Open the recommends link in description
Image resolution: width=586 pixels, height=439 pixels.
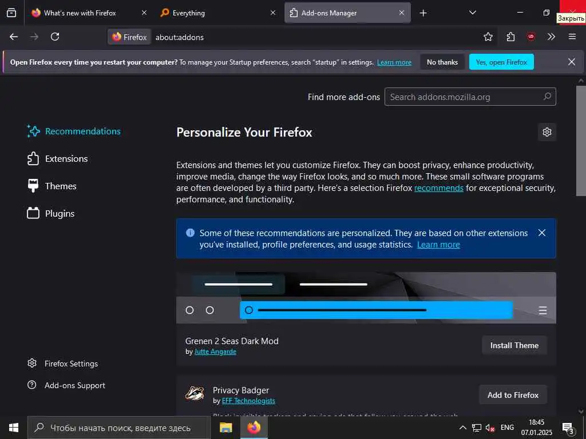click(x=439, y=187)
